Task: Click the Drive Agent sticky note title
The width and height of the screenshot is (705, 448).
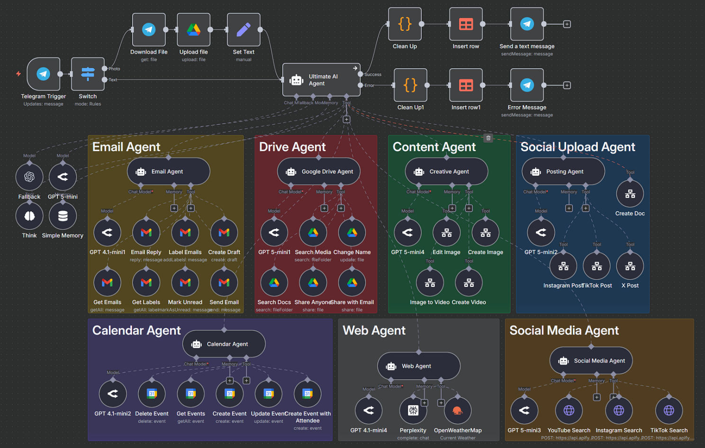Action: (x=292, y=147)
